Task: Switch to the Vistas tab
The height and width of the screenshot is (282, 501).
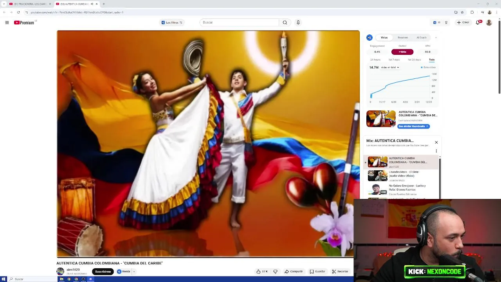Action: 384,38
